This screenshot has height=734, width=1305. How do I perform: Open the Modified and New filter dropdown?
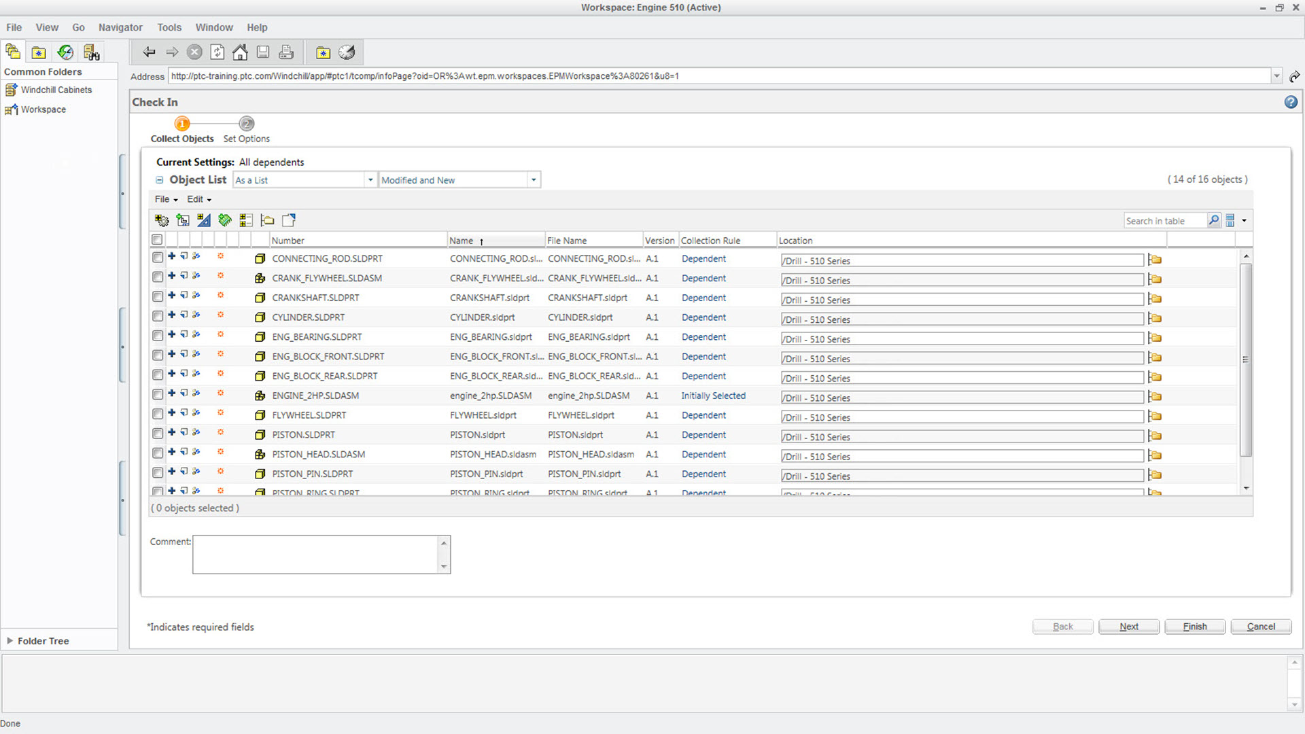[x=533, y=179]
